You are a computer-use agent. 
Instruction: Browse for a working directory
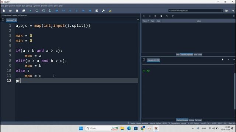point(226,11)
